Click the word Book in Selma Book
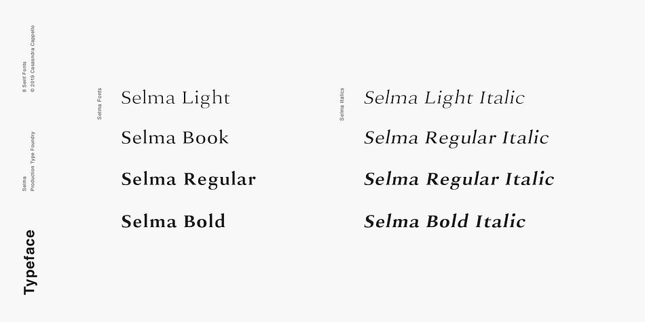645x322 pixels. pos(206,138)
